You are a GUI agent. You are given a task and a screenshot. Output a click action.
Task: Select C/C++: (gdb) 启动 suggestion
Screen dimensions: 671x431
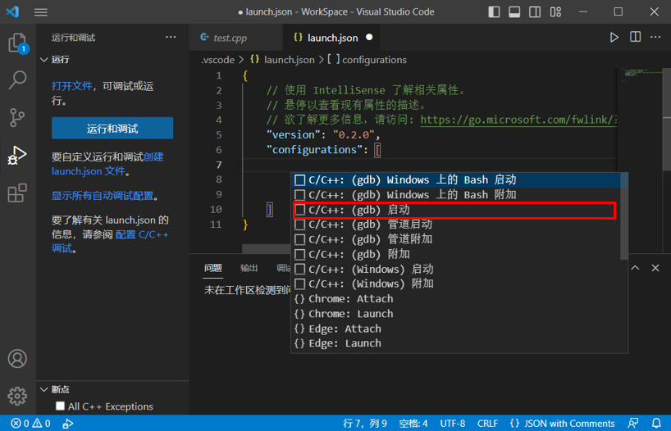pos(454,210)
